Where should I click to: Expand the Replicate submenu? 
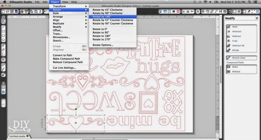coord(69,23)
